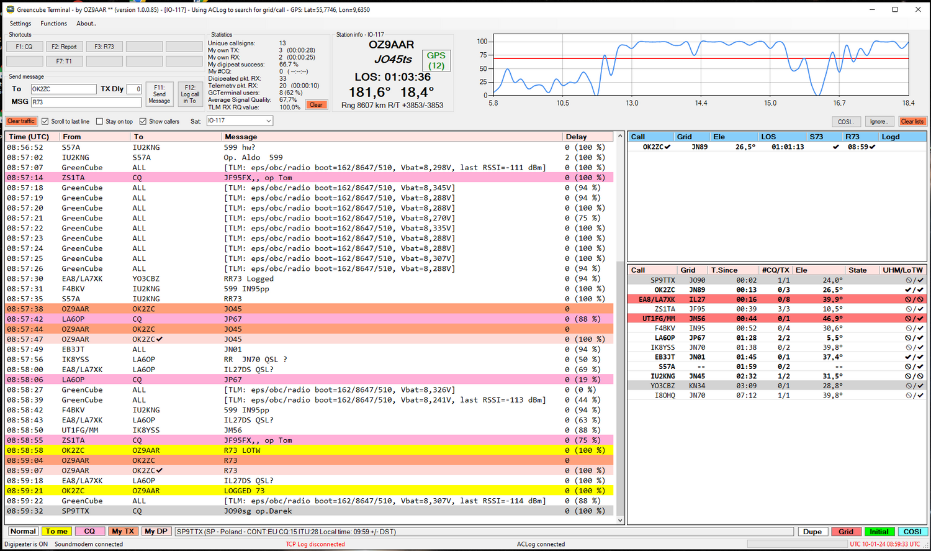931x551 pixels.
Task: Click the COSI.. button above call list
Action: click(x=847, y=122)
